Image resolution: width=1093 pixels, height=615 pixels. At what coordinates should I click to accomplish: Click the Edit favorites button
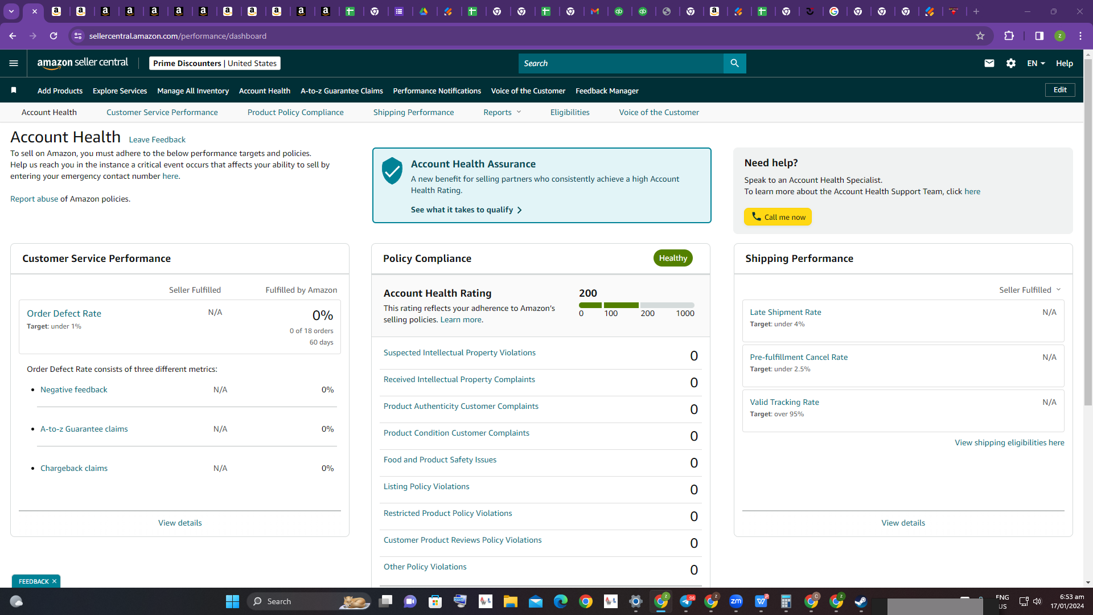pos(1060,90)
